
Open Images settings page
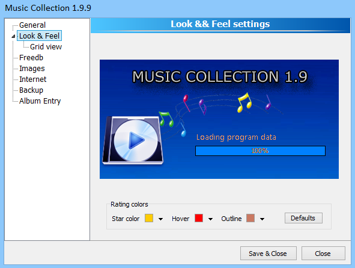pos(32,69)
